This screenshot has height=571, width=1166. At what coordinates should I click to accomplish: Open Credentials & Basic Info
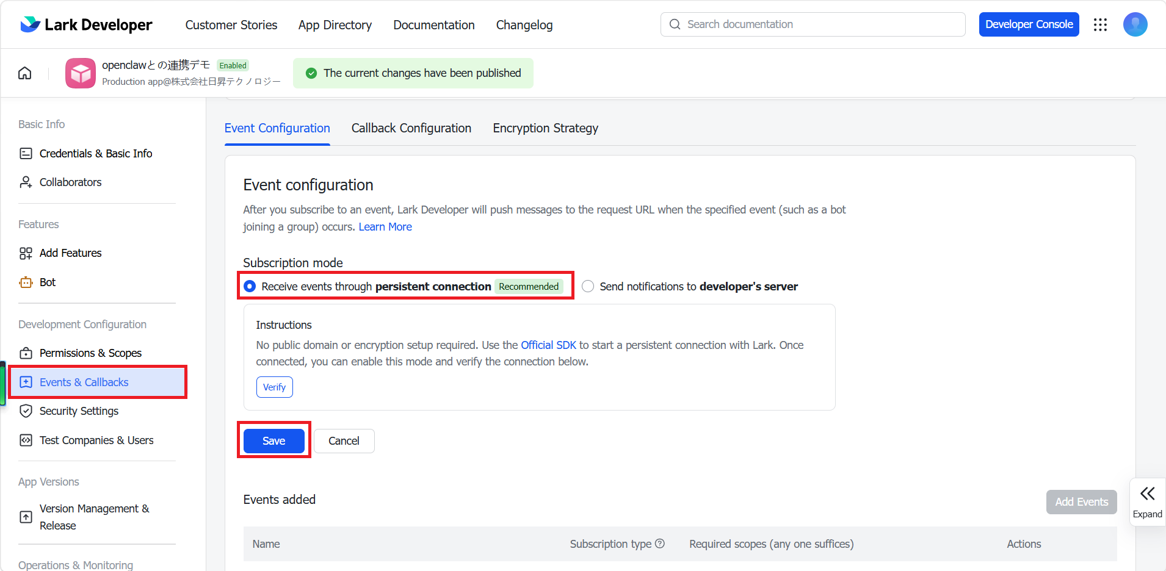96,154
